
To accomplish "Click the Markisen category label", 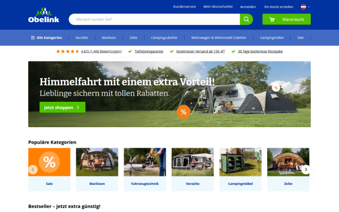I will pyautogui.click(x=97, y=184).
